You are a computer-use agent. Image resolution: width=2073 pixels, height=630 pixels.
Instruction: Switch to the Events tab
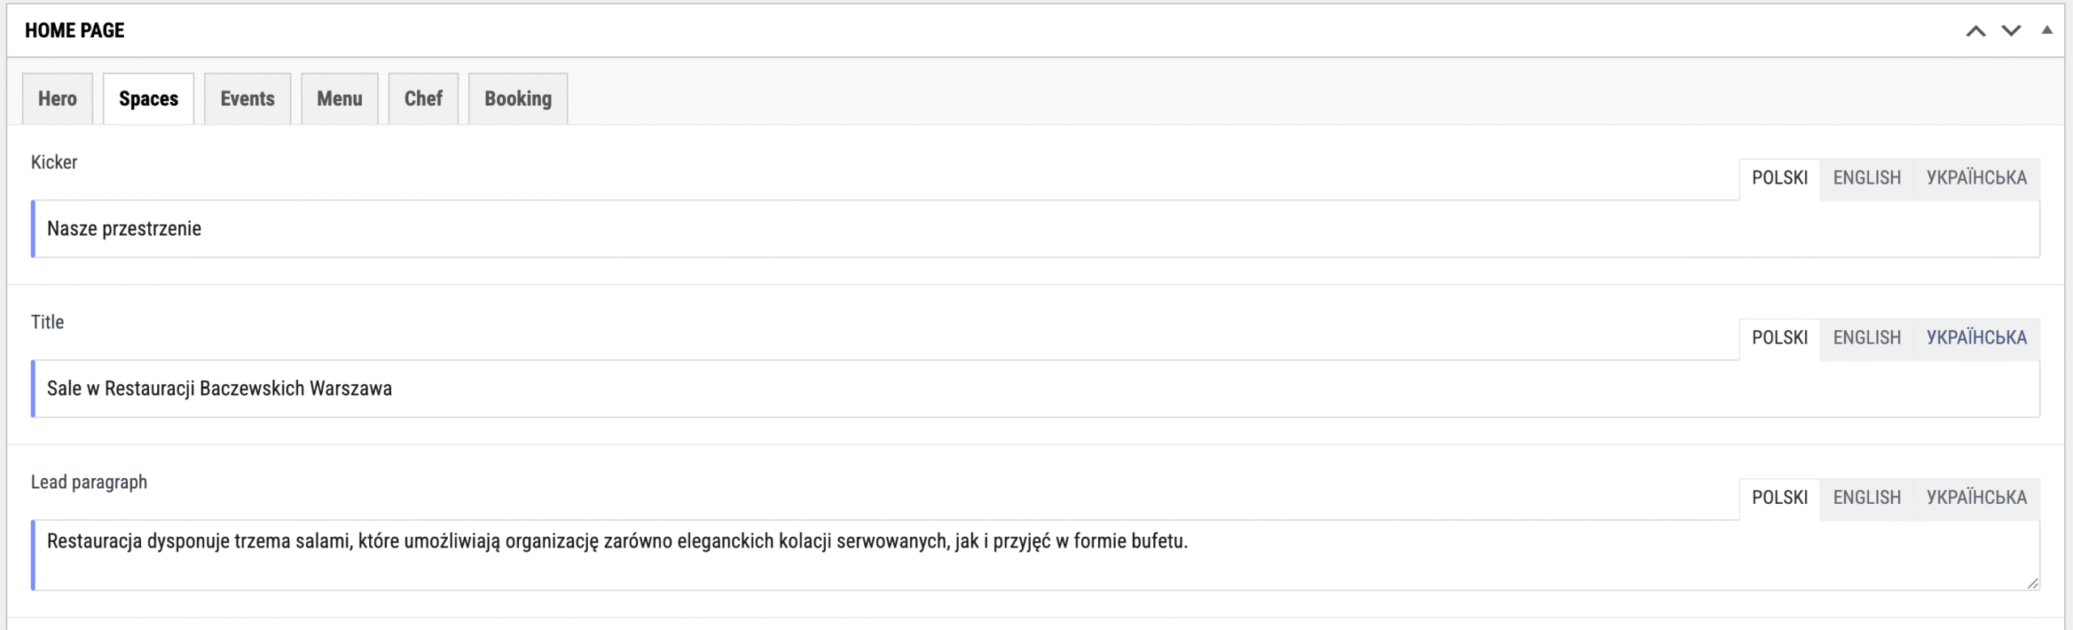click(247, 99)
